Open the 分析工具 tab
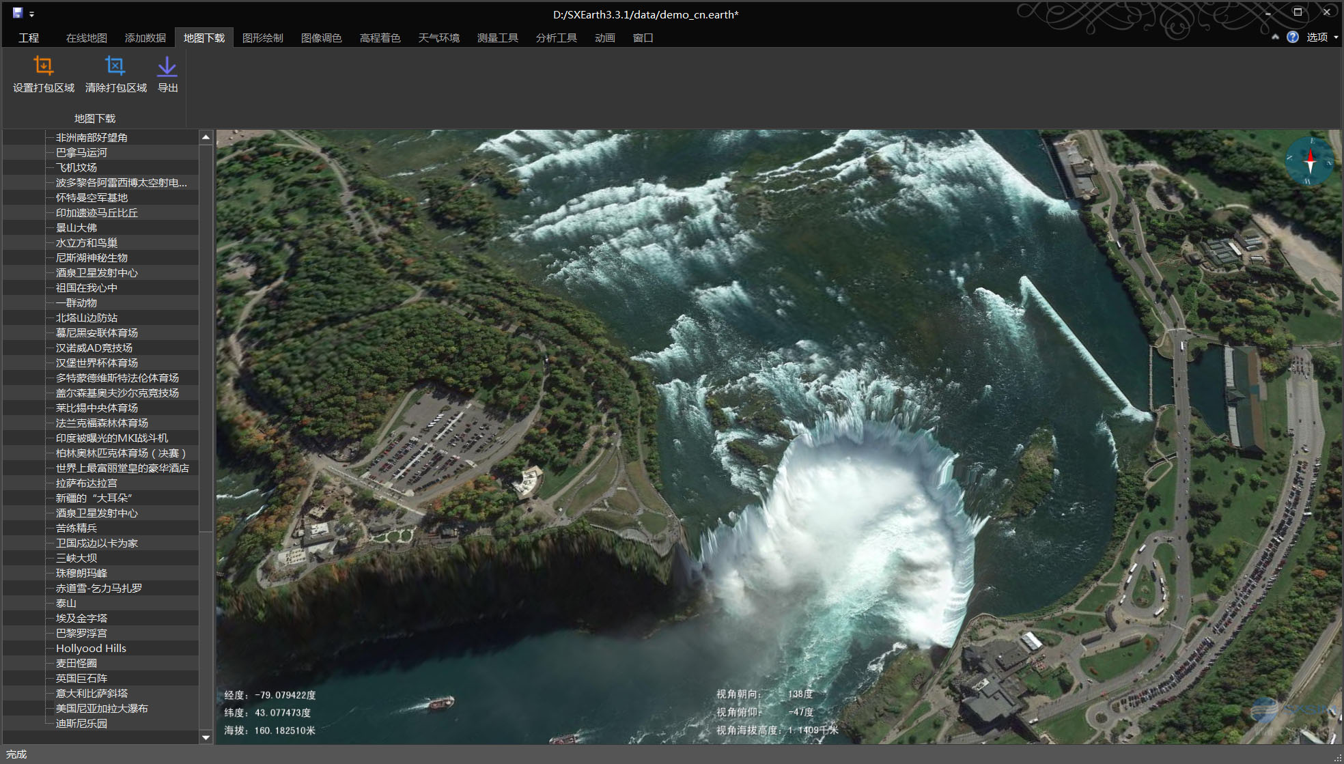The height and width of the screenshot is (764, 1344). (x=557, y=38)
